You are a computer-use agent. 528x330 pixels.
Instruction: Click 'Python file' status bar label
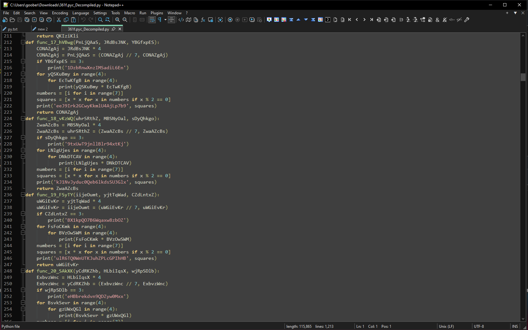pyautogui.click(x=11, y=326)
